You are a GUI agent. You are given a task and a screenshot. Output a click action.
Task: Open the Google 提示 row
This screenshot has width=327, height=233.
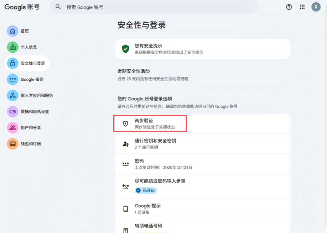pyautogui.click(x=203, y=209)
